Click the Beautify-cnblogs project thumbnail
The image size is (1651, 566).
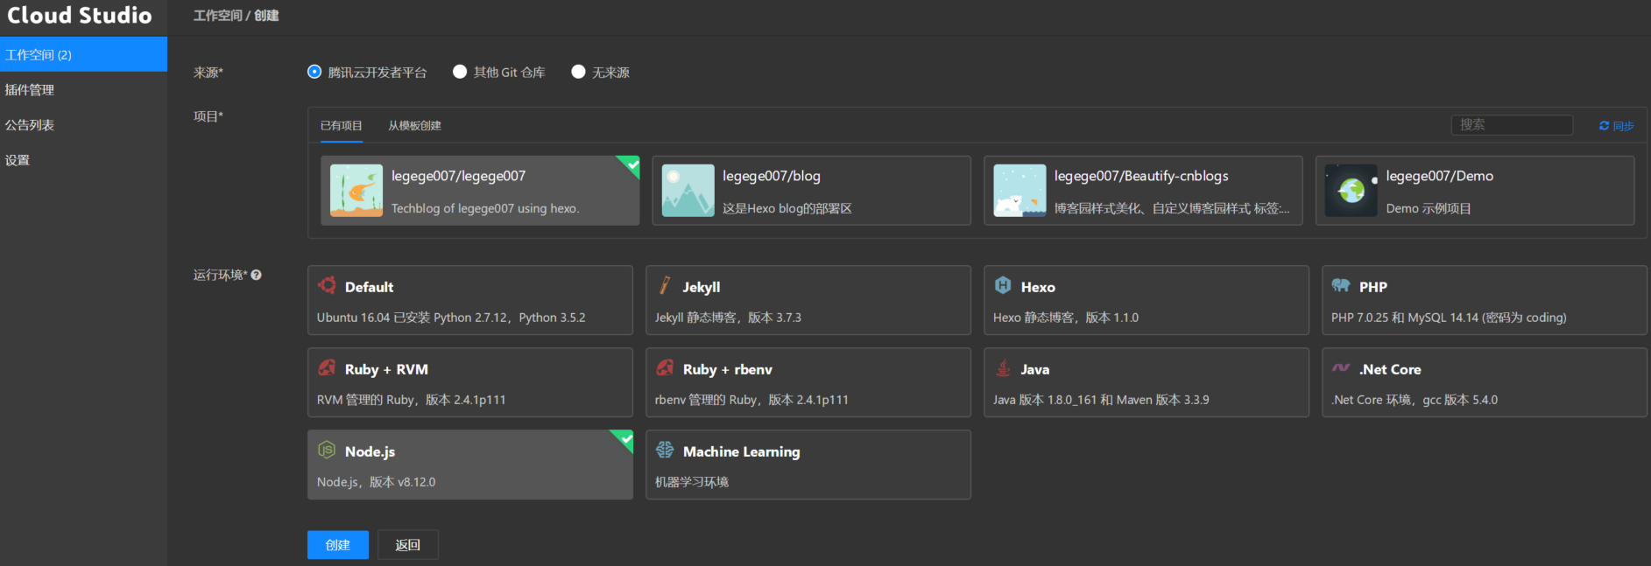pyautogui.click(x=1020, y=191)
